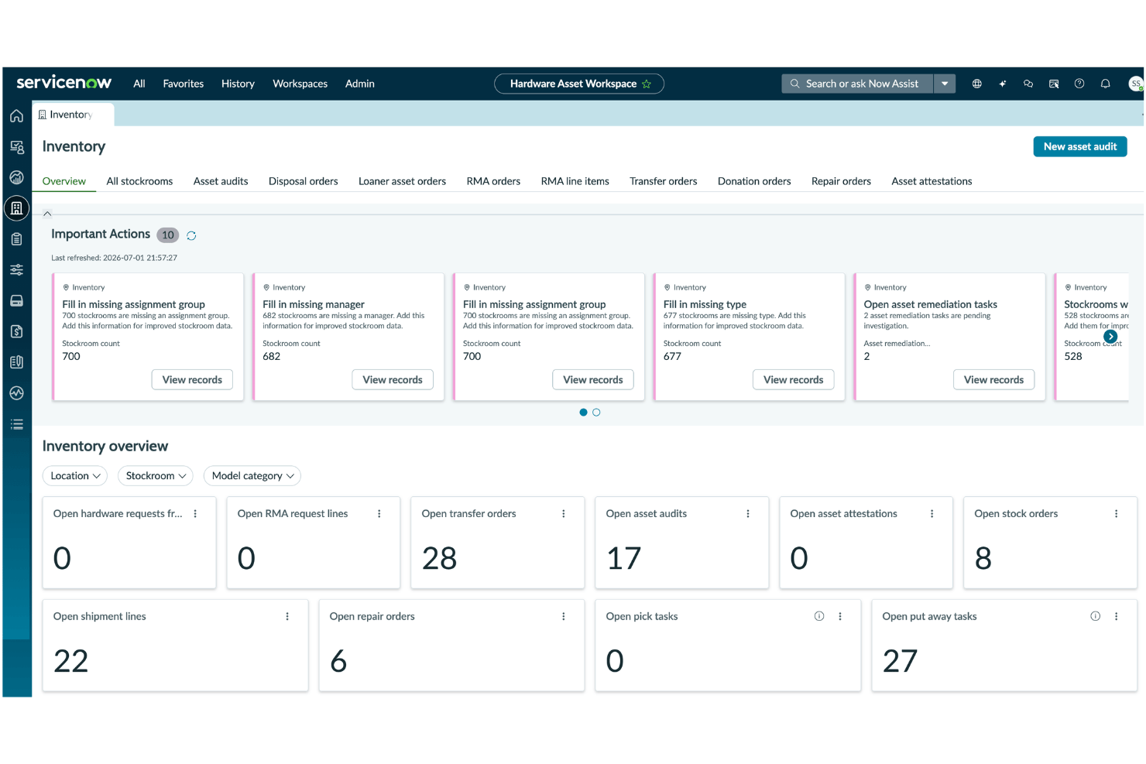The width and height of the screenshot is (1146, 764).
Task: View records for Open remediation tasks
Action: point(993,380)
